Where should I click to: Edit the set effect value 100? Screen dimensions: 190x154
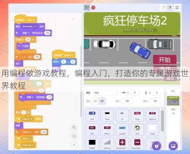47,33
